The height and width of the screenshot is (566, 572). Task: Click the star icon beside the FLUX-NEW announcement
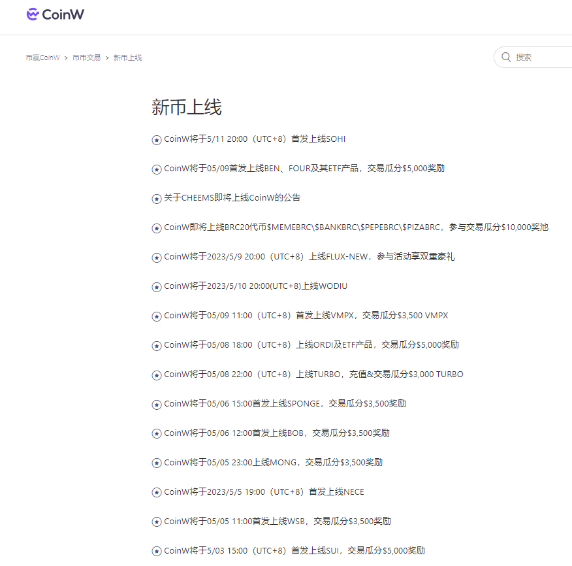(x=157, y=258)
